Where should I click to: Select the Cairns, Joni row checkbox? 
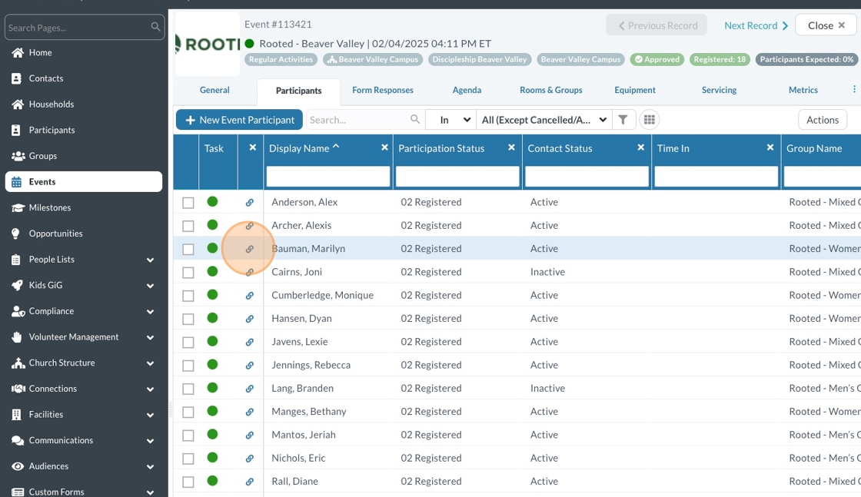[188, 273]
